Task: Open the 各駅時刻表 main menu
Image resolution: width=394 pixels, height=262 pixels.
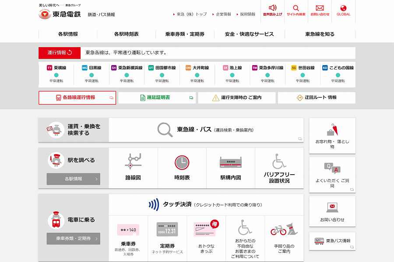Action: (x=127, y=34)
